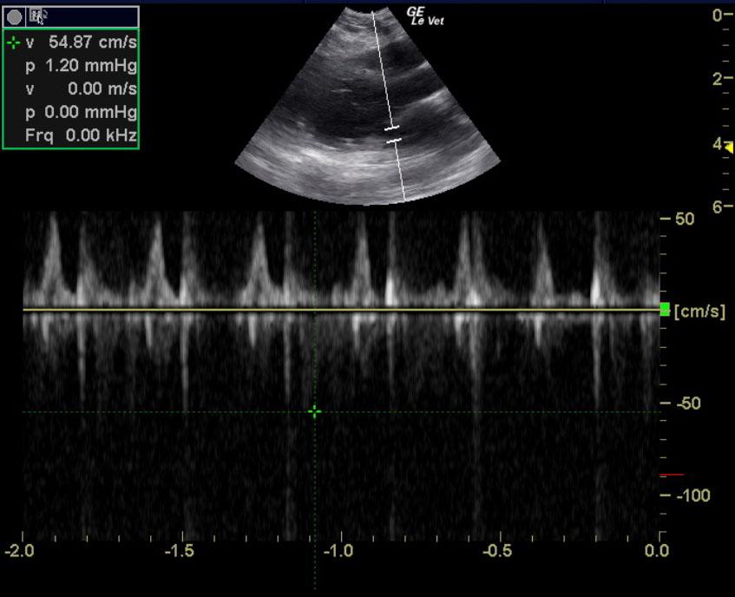Click the green baseline handle next to [cm/s]
Viewport: 735px width, 597px height.
(x=665, y=309)
